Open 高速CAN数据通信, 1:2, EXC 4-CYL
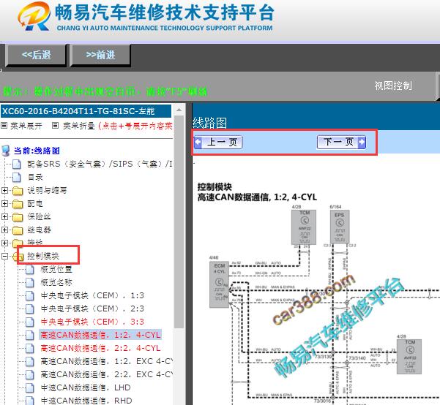Screen dimensions: 440x405 point(107,361)
